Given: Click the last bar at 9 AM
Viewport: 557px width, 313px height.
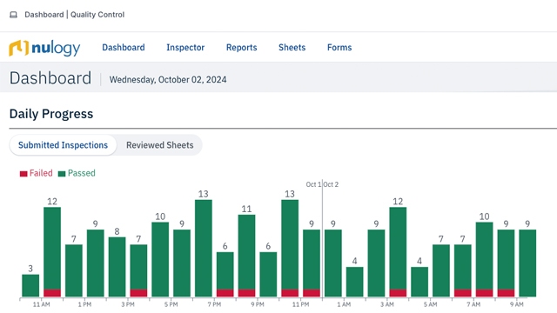Looking at the screenshot, I should 527,263.
